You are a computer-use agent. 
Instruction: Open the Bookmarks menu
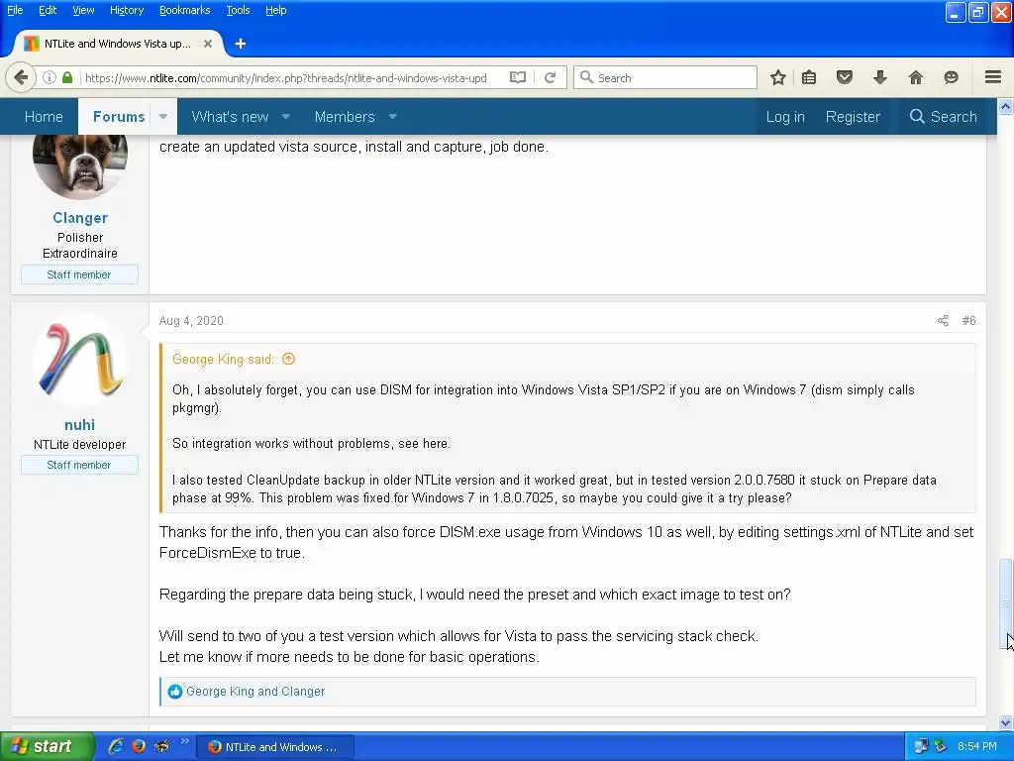(x=184, y=10)
